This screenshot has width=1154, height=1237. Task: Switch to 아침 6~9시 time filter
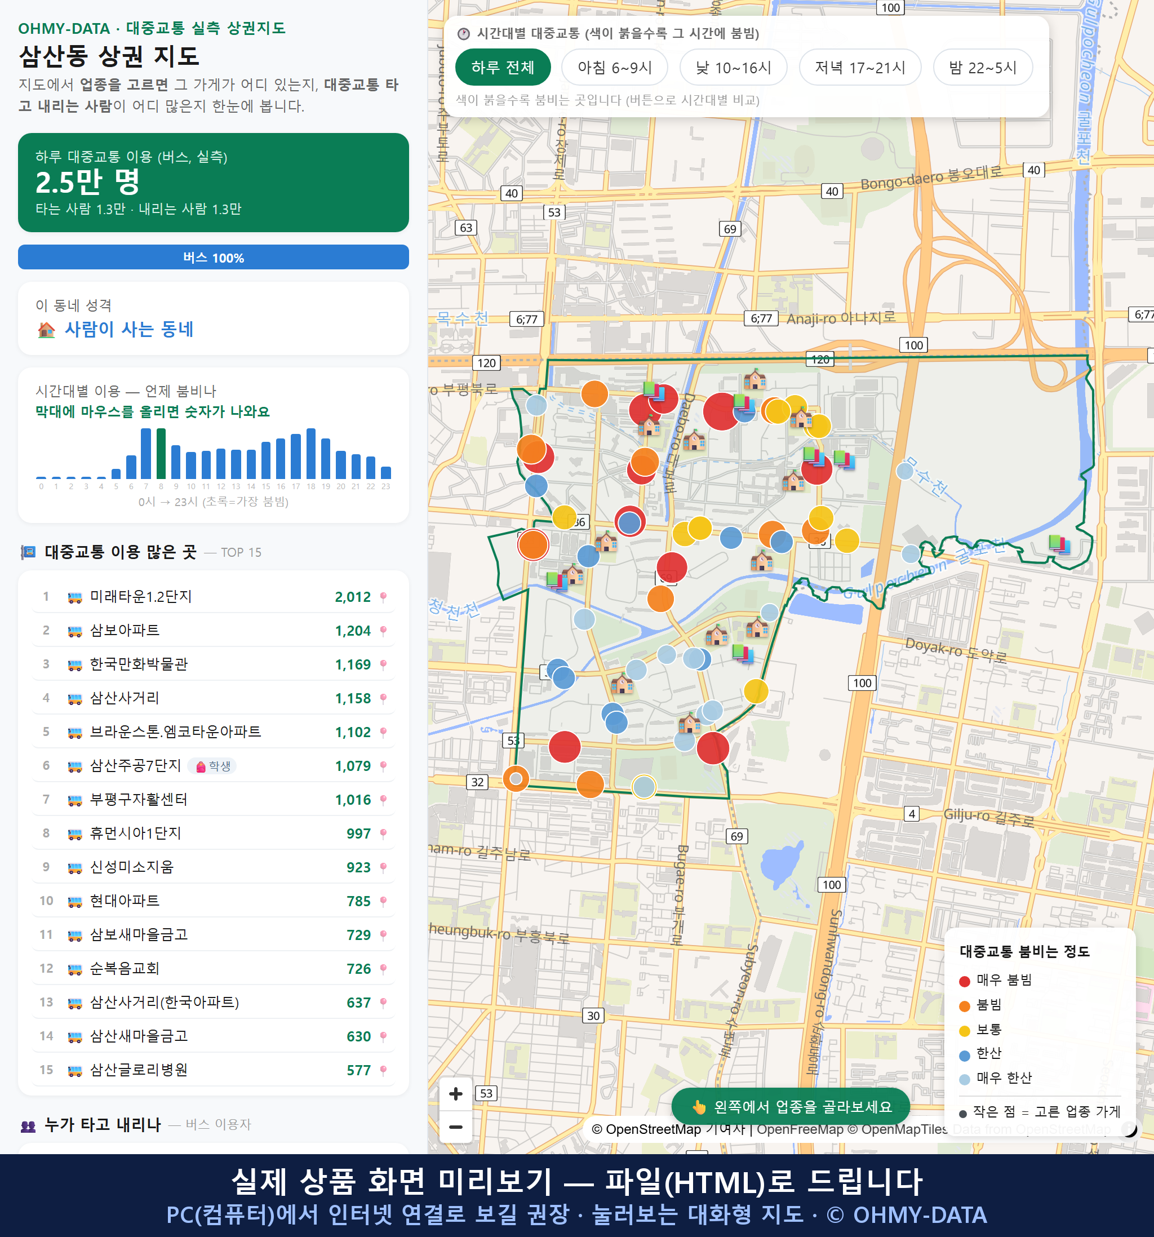pyautogui.click(x=615, y=67)
